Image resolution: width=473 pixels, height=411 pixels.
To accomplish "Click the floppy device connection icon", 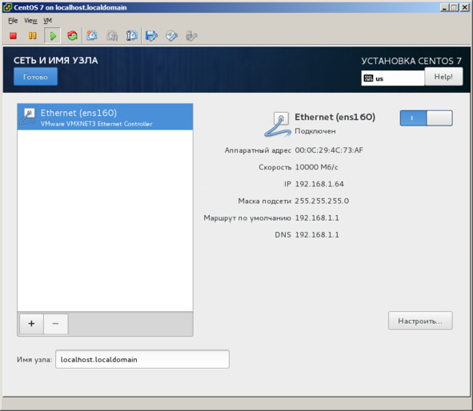I will (x=151, y=36).
